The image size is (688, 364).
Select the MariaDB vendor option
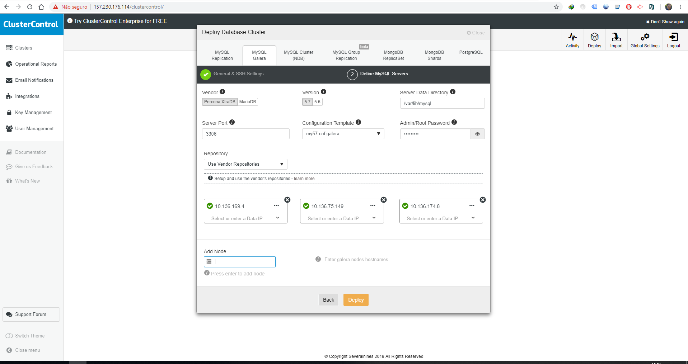(x=247, y=102)
